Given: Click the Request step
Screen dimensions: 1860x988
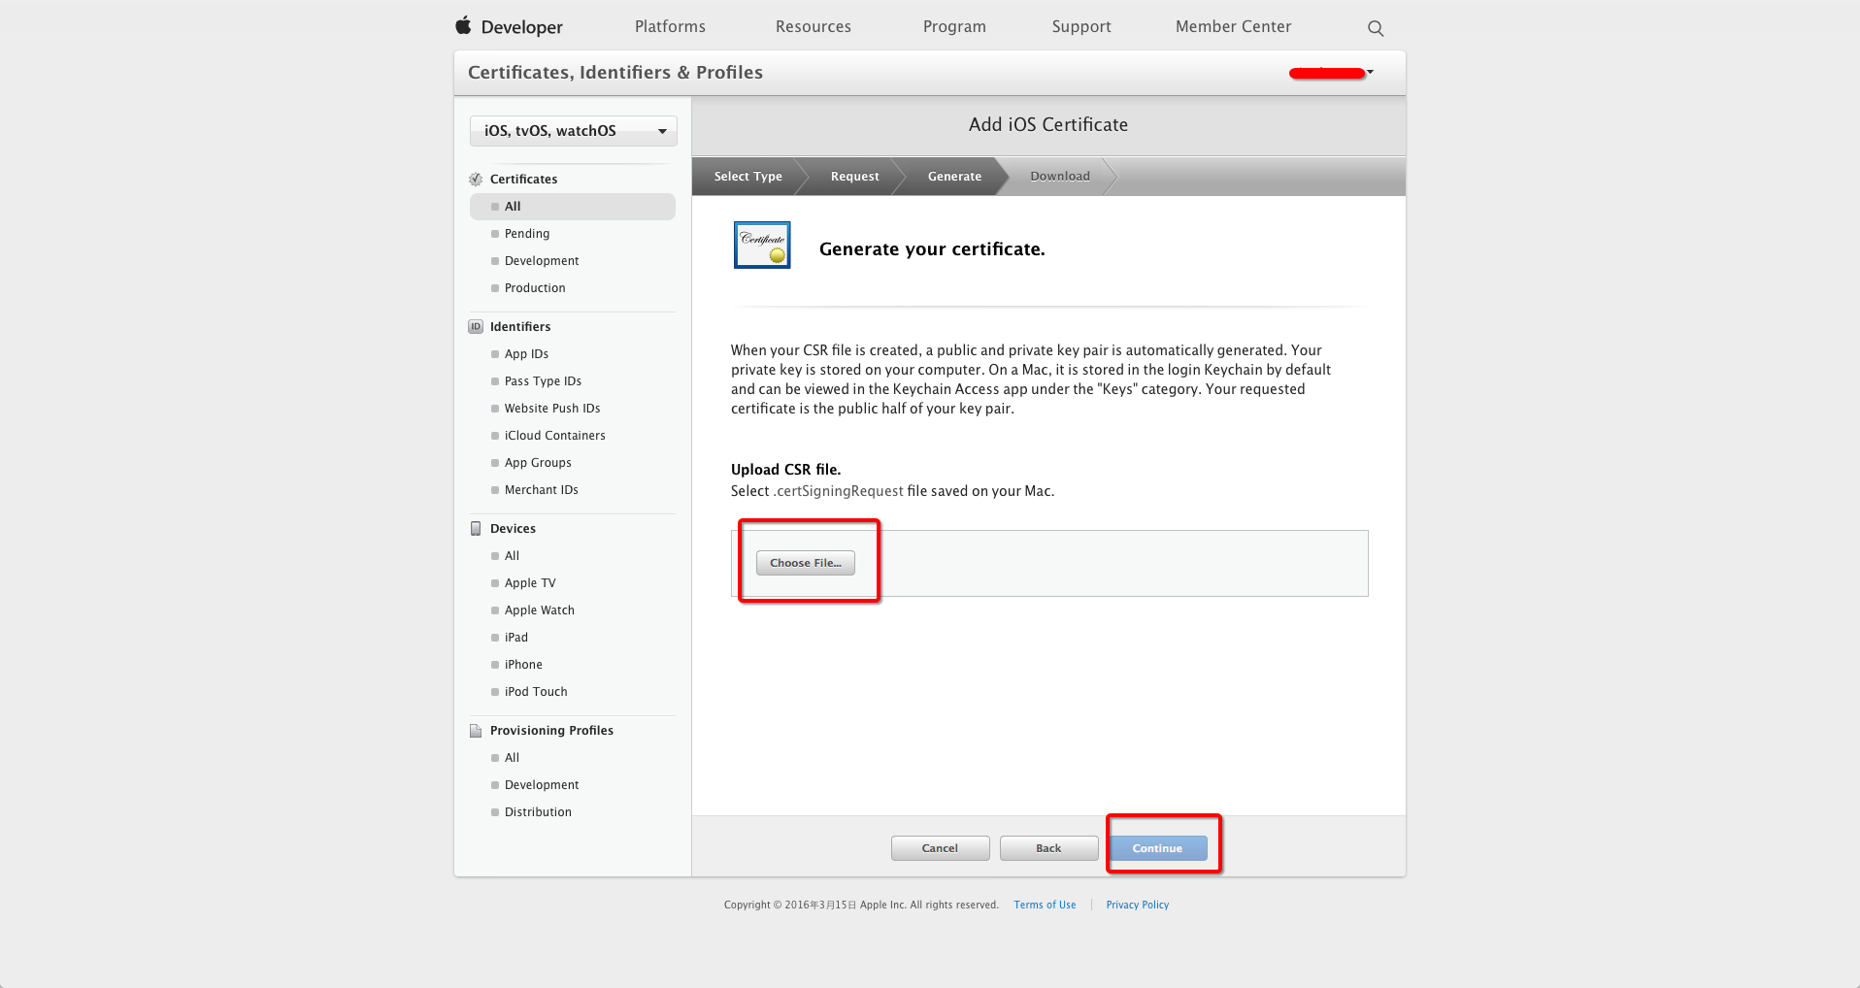Looking at the screenshot, I should pyautogui.click(x=855, y=177).
